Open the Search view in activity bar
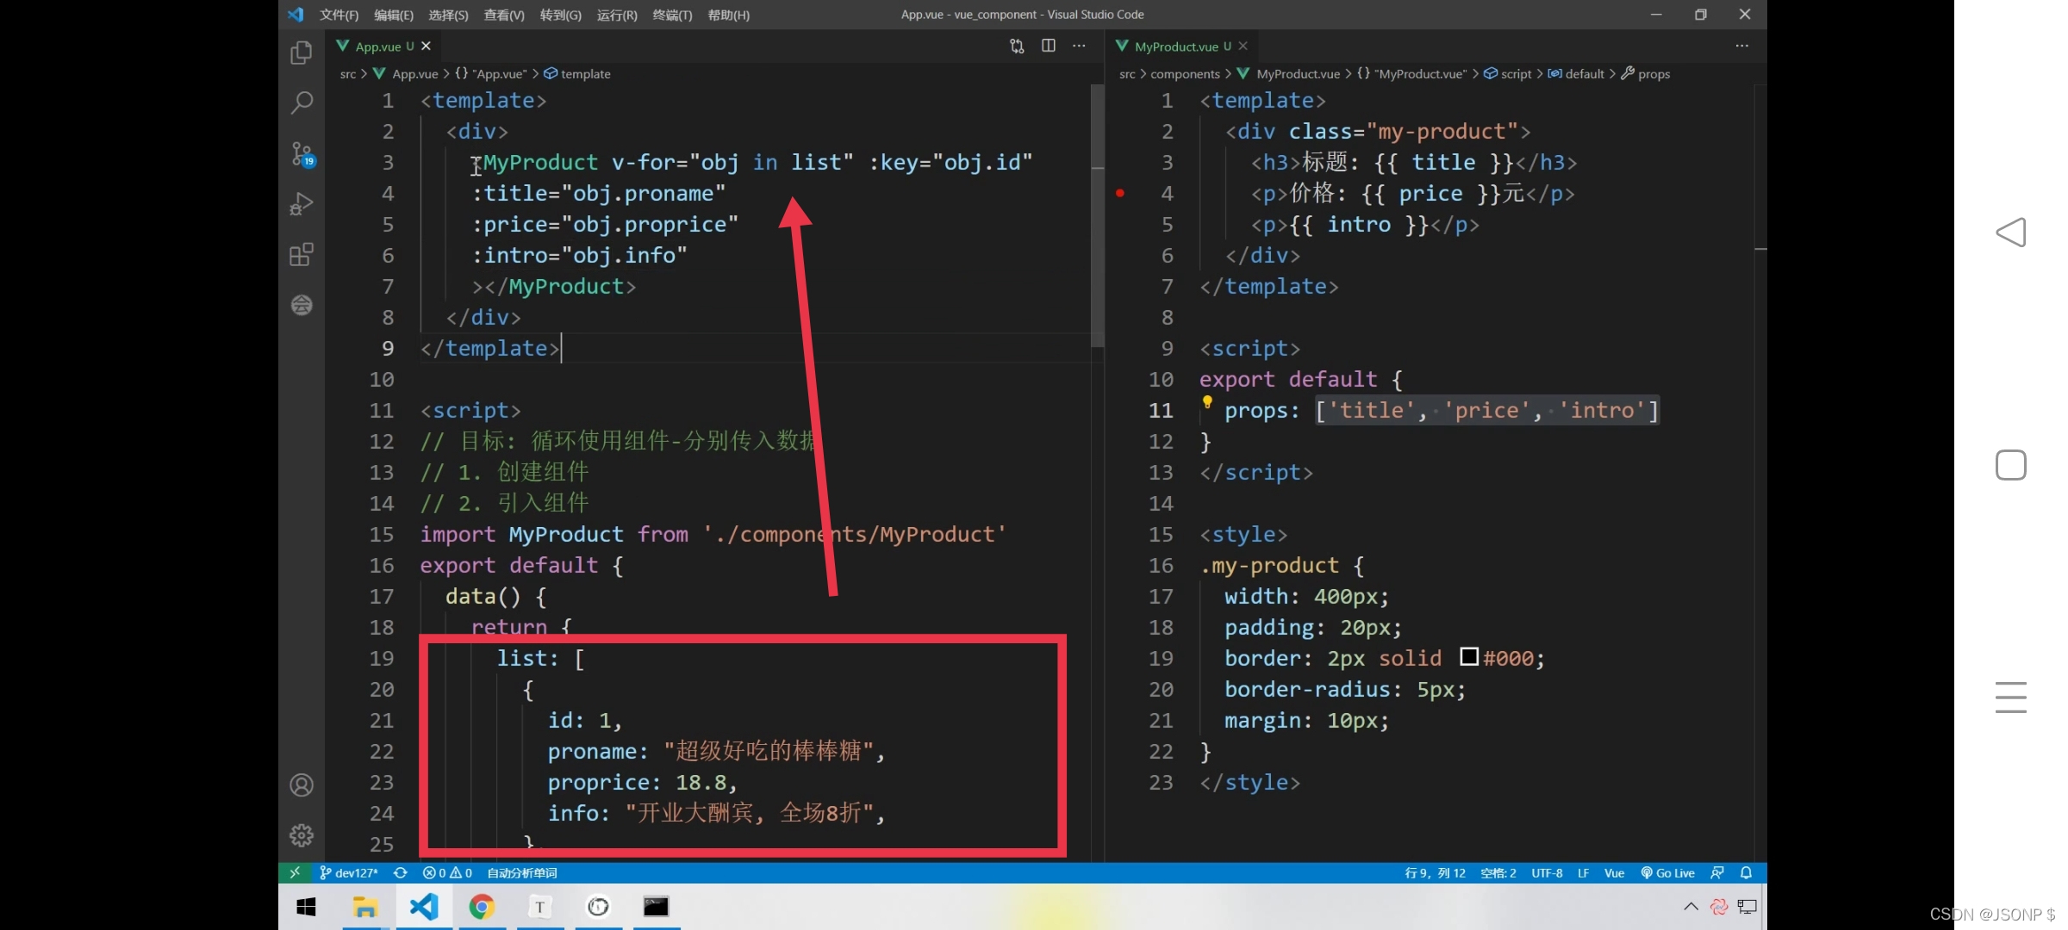Image resolution: width=2068 pixels, height=930 pixels. pos(301,103)
